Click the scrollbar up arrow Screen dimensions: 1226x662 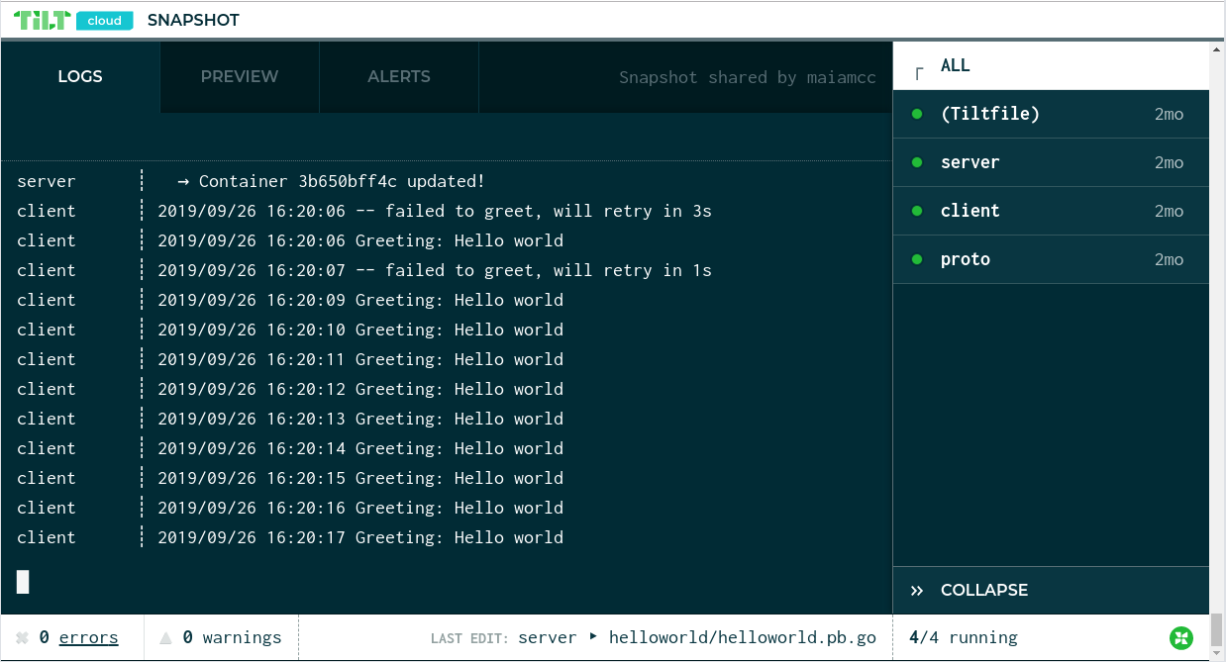(x=1217, y=48)
